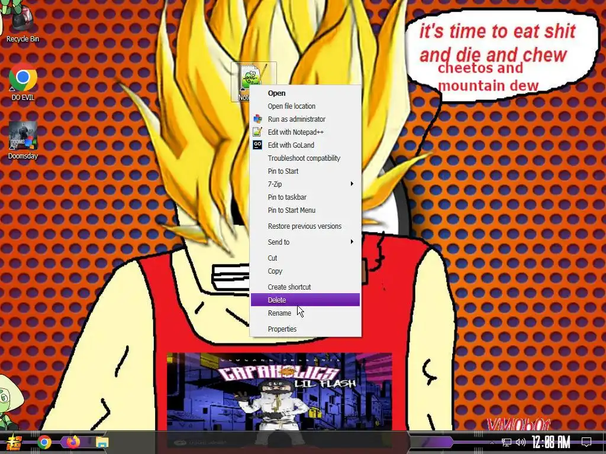Choose Open file location
The height and width of the screenshot is (454, 606).
(305, 106)
